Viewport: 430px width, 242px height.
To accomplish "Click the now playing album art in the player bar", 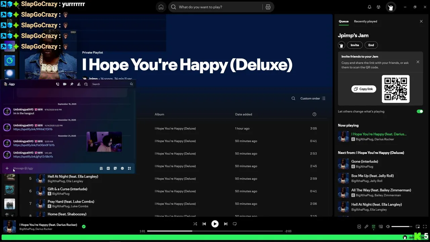I will (x=9, y=227).
